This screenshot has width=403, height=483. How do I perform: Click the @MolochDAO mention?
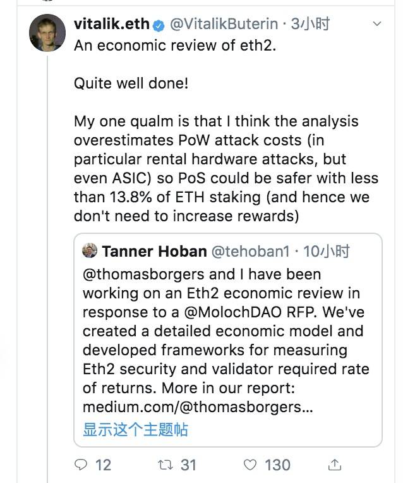coord(232,312)
